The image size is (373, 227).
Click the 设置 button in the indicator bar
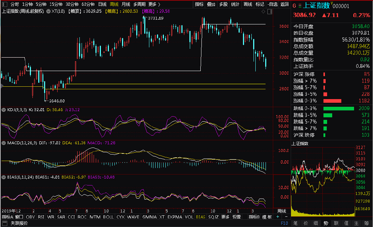pos(237,217)
